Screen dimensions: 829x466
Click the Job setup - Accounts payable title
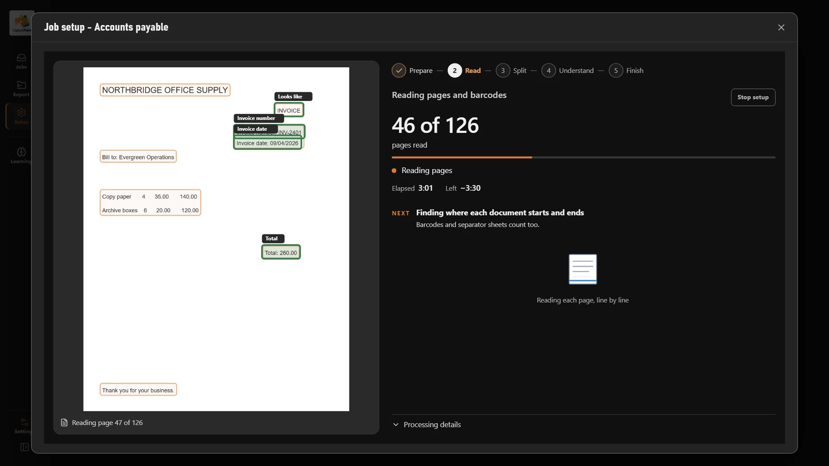click(x=106, y=27)
